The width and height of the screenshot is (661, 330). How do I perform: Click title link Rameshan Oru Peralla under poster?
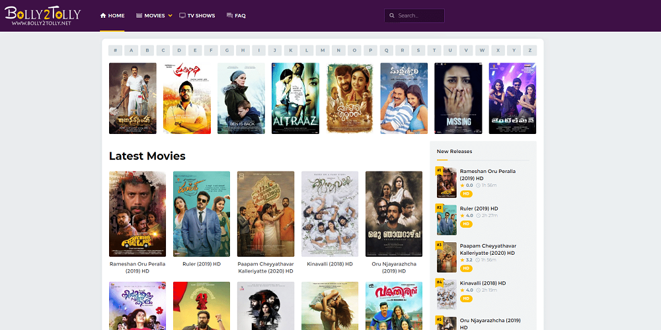pyautogui.click(x=137, y=267)
